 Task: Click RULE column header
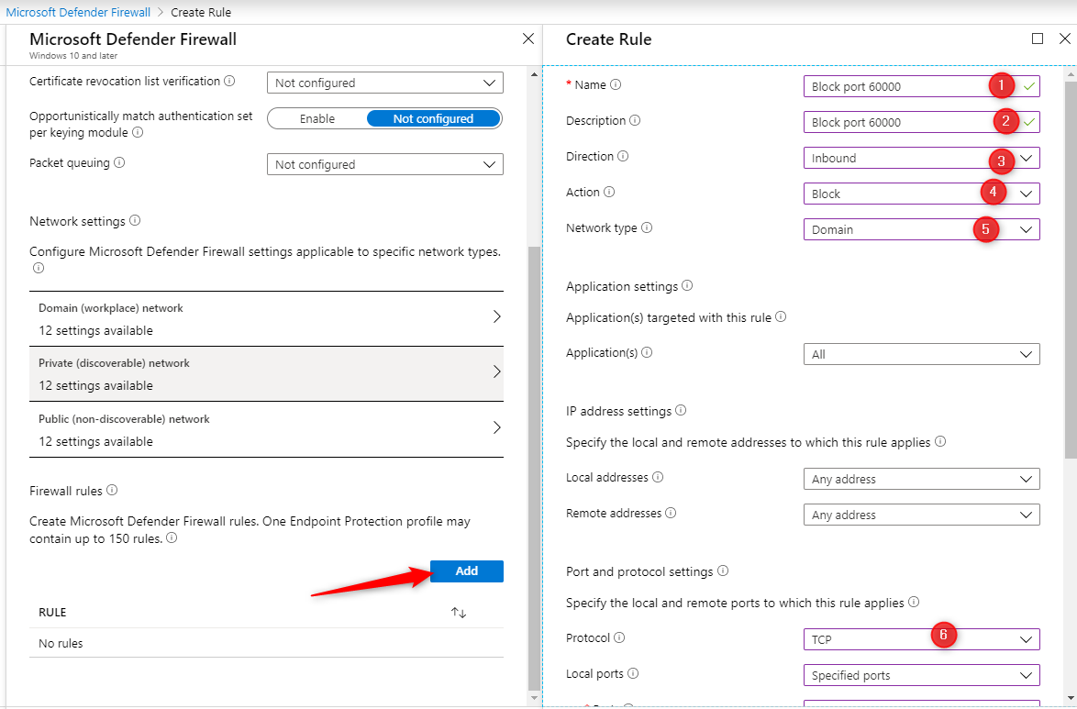52,612
